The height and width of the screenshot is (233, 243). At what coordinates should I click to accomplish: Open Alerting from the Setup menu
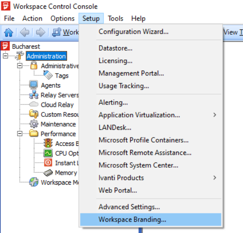pos(151,102)
